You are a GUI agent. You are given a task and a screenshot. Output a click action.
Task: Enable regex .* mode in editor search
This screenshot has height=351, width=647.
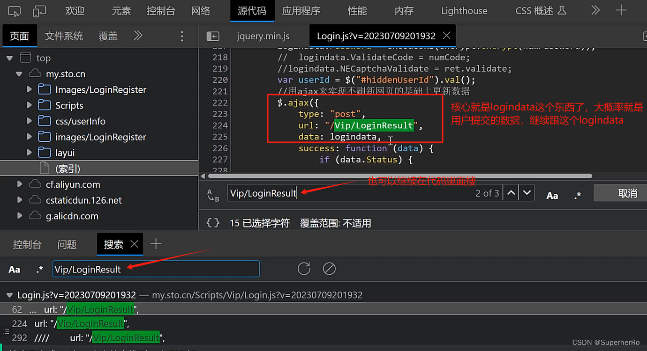click(577, 195)
